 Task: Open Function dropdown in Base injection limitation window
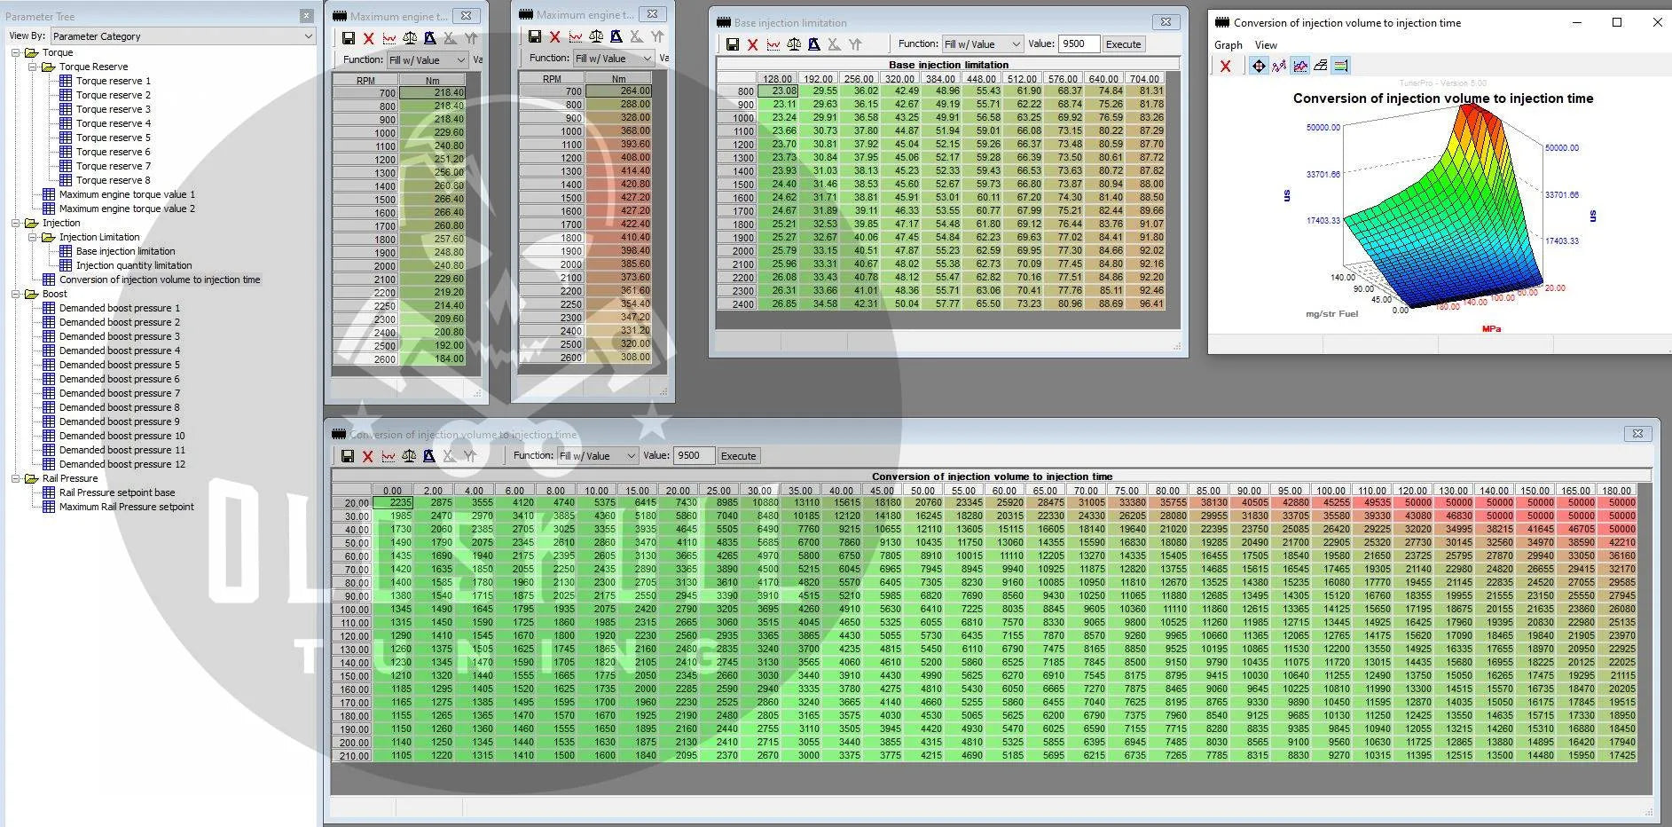tap(983, 44)
